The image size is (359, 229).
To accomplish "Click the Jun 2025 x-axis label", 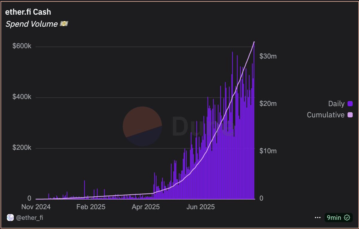I will [200, 207].
